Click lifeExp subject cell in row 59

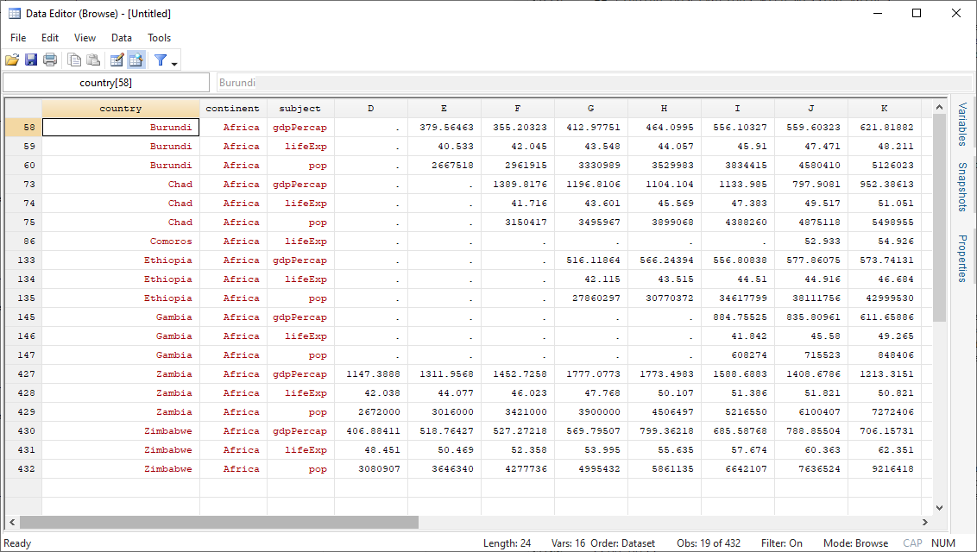pyautogui.click(x=300, y=147)
